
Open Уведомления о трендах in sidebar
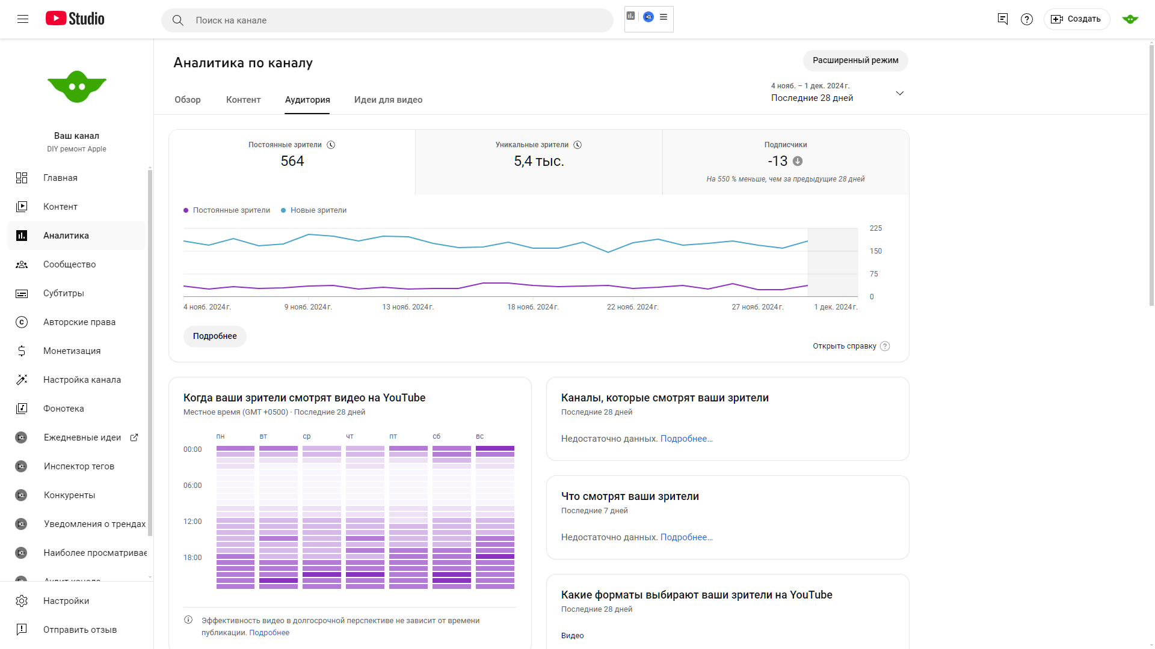click(77, 524)
